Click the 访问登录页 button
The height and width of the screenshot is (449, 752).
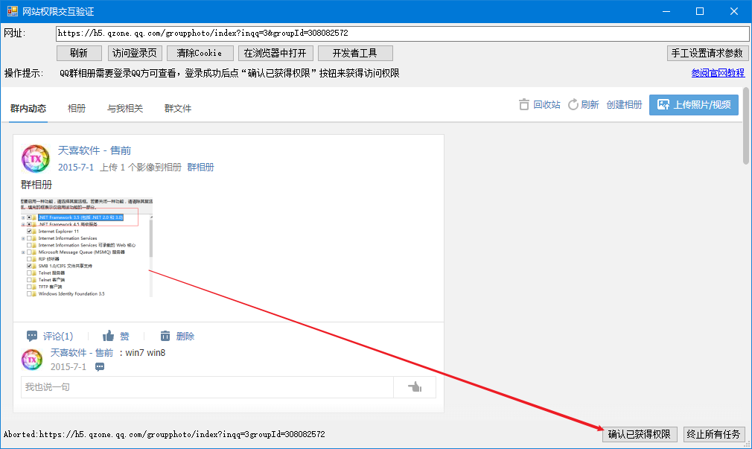pos(135,54)
